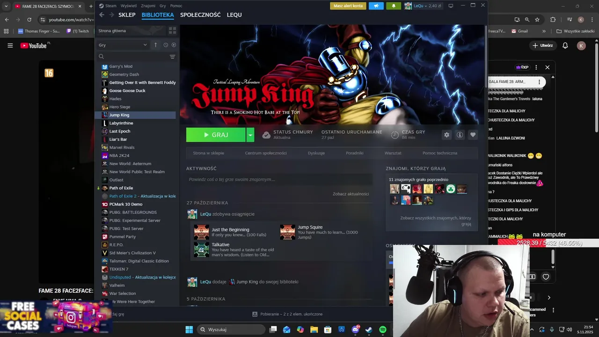This screenshot has height=337, width=599.
Task: Sort library by recent activity clock icon
Action: pos(166,45)
